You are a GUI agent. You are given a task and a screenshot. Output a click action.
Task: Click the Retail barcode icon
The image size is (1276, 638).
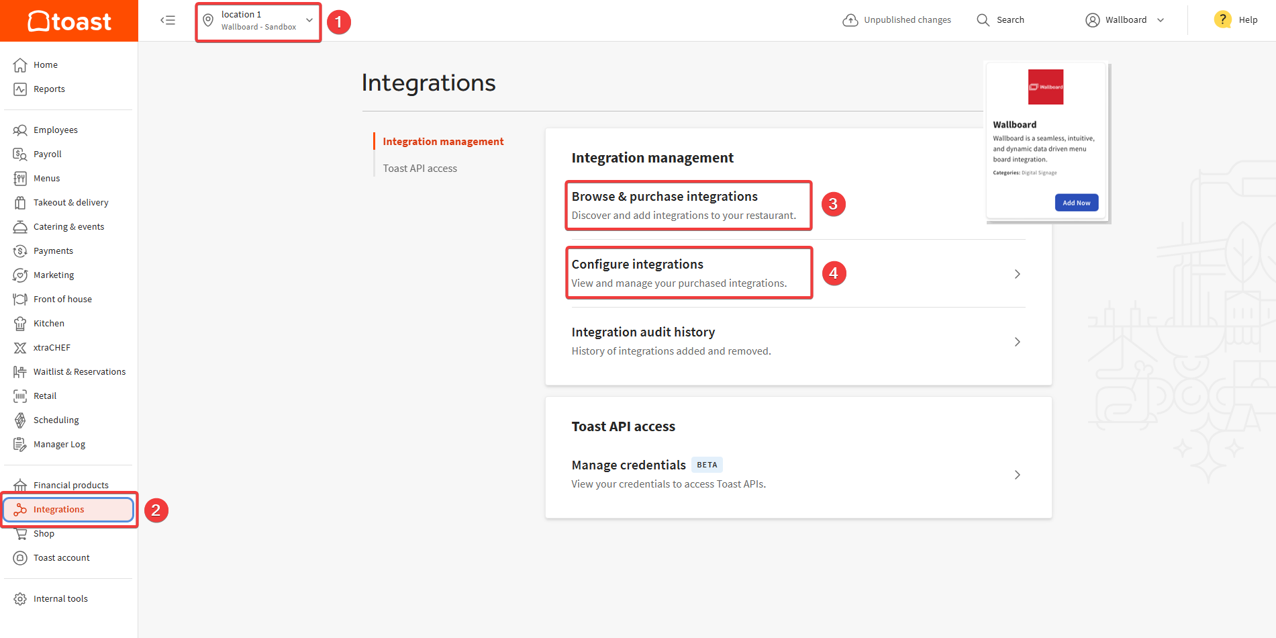pos(20,396)
